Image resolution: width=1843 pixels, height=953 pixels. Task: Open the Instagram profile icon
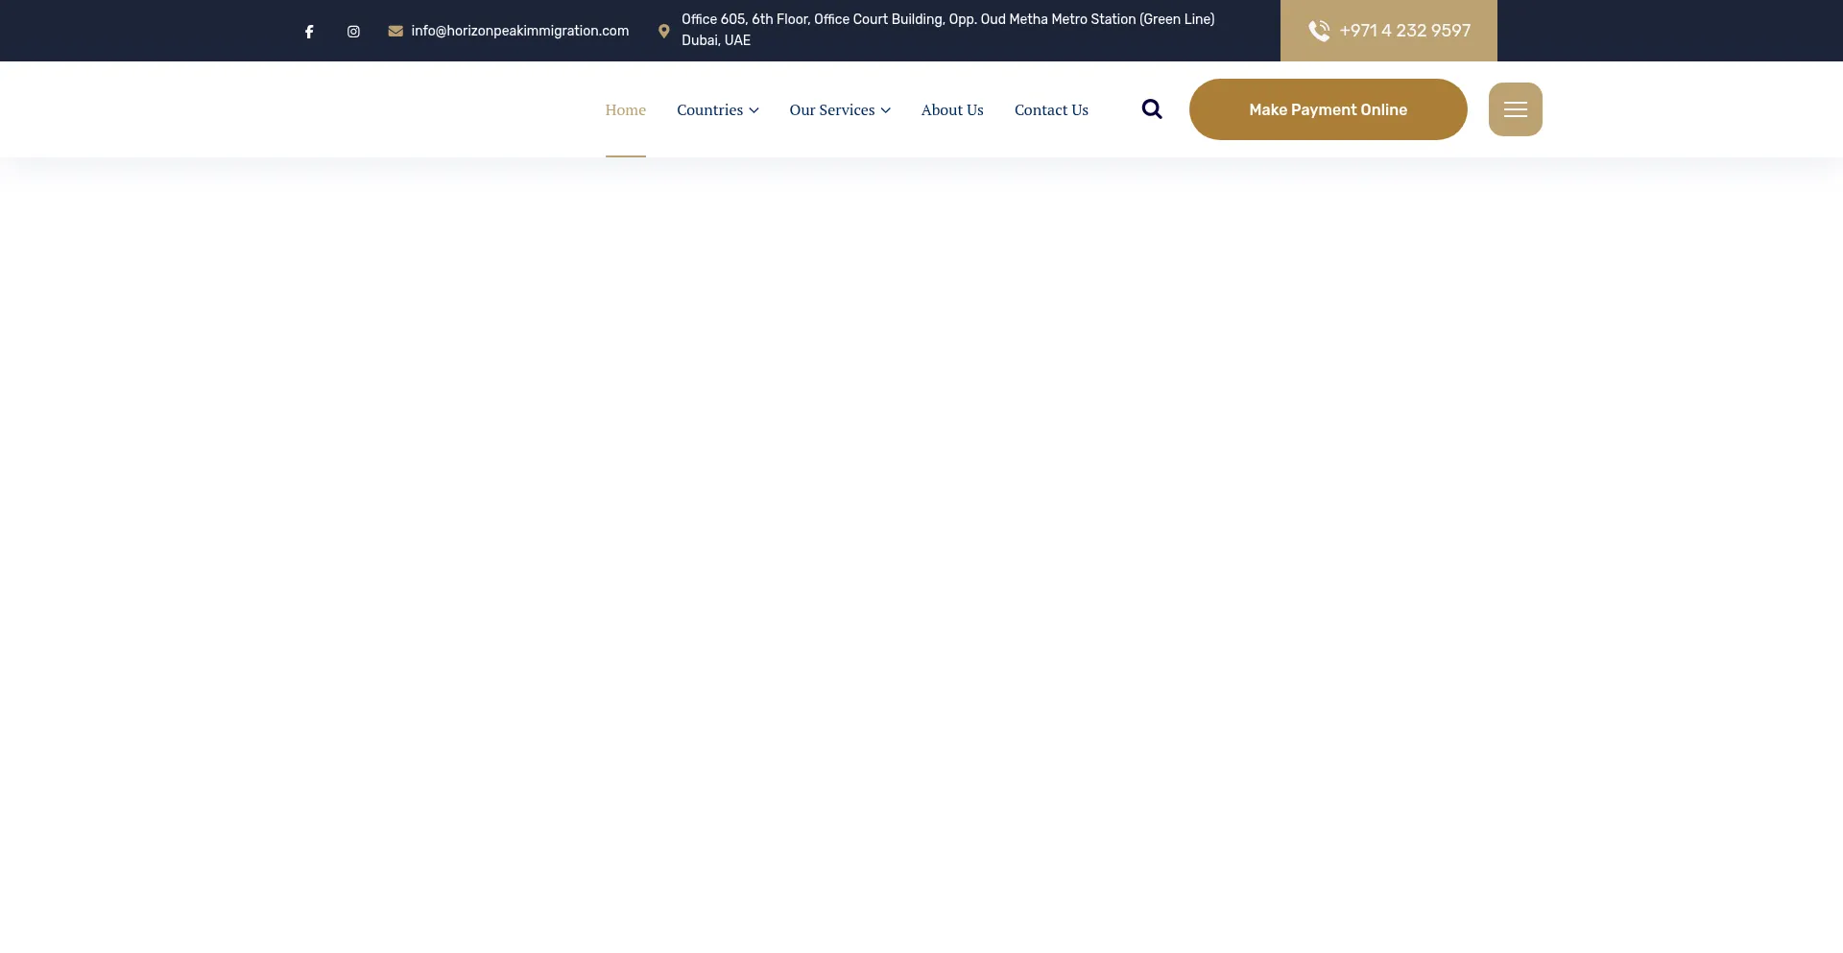click(x=353, y=32)
